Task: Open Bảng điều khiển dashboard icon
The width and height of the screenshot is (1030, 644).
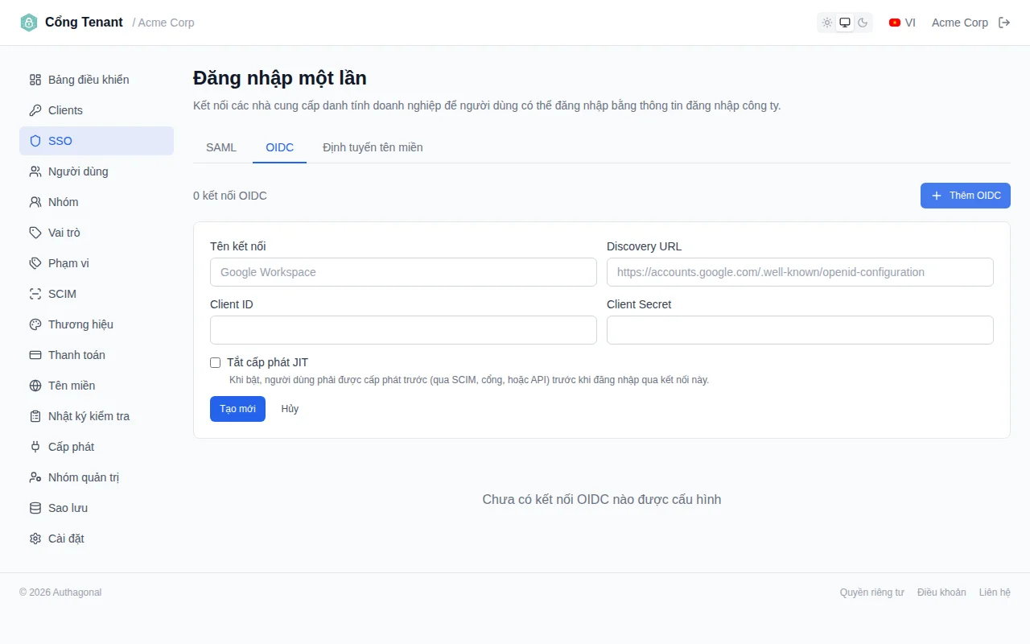Action: coord(35,80)
